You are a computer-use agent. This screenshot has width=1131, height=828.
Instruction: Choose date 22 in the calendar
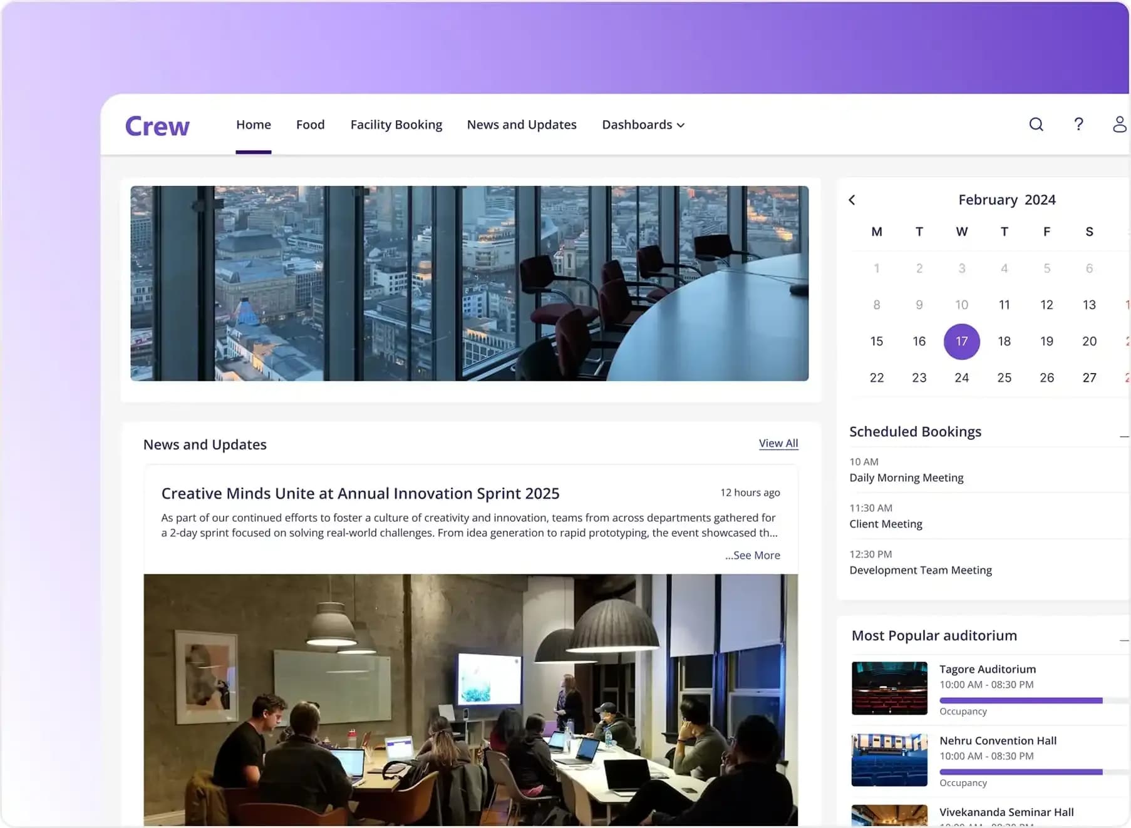pos(877,377)
